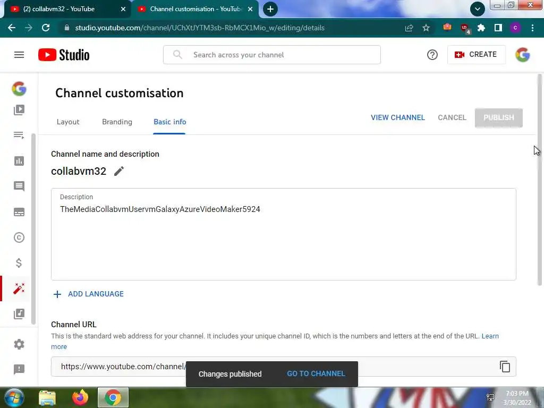Viewport: 544px width, 408px height.
Task: Bookmark this page with the star icon
Action: click(426, 28)
